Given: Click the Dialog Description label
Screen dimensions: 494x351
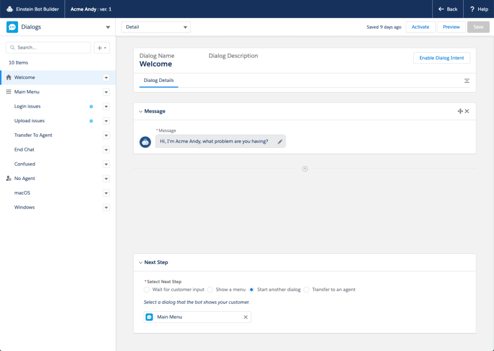Looking at the screenshot, I should [233, 56].
